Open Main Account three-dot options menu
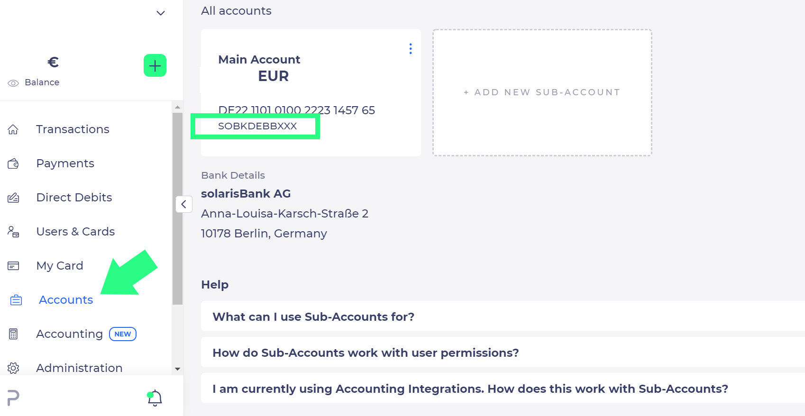805x416 pixels. coord(411,49)
